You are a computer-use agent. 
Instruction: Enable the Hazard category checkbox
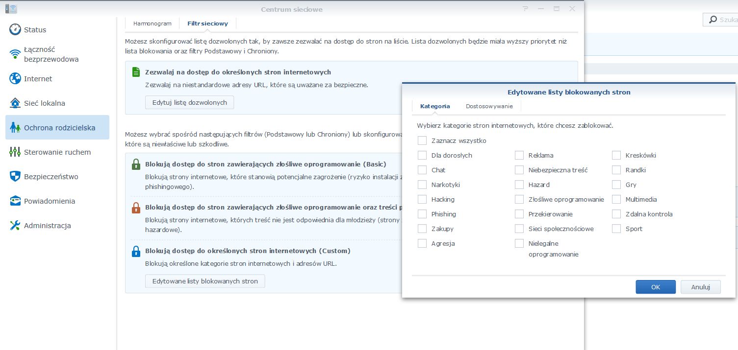(519, 185)
